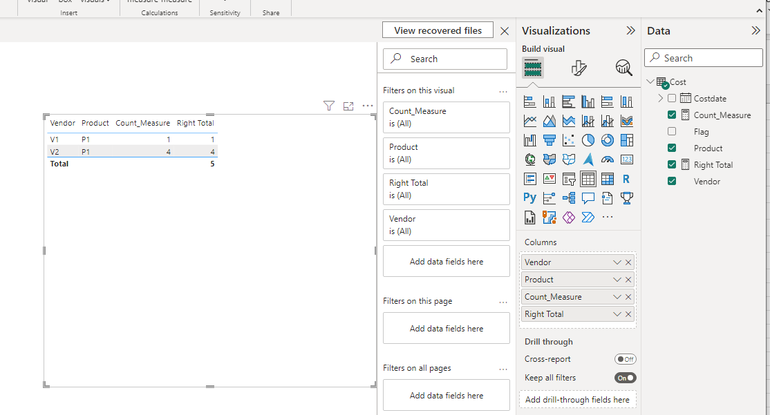Choose the Python visual

pyautogui.click(x=530, y=197)
